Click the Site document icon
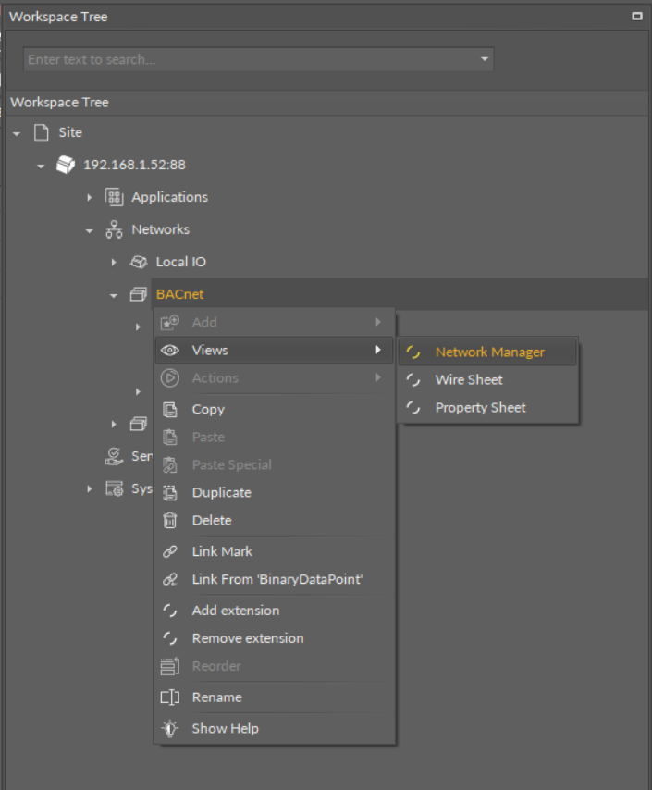 (x=41, y=132)
